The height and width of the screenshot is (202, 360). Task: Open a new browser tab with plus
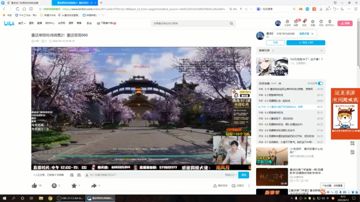(101, 3)
